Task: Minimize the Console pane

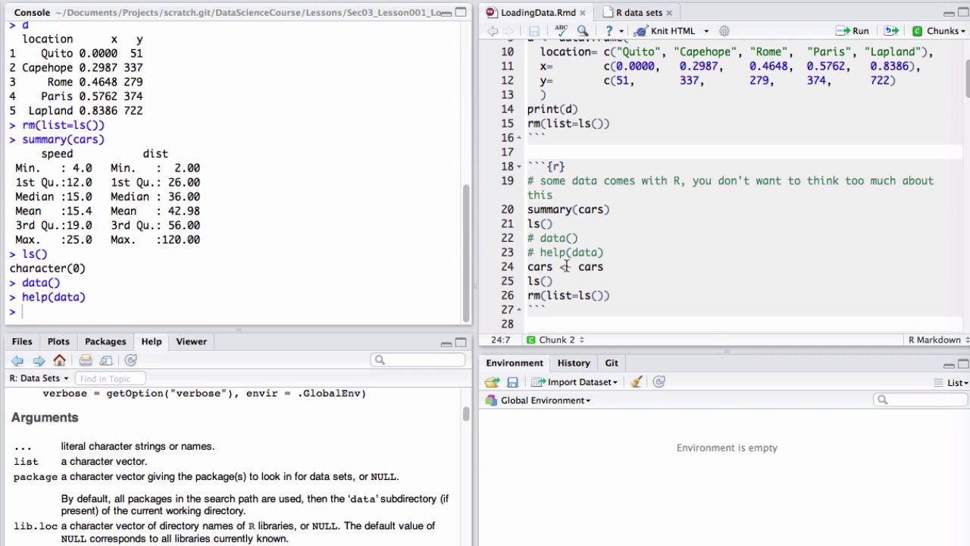Action: [x=446, y=13]
